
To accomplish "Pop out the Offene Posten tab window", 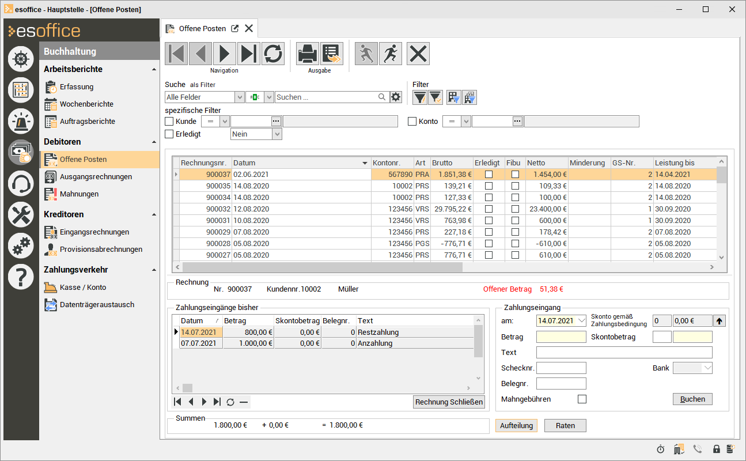I will pyautogui.click(x=235, y=28).
